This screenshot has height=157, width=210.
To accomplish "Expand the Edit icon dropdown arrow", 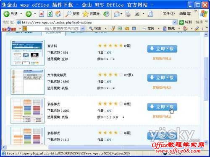I will coord(144,14).
